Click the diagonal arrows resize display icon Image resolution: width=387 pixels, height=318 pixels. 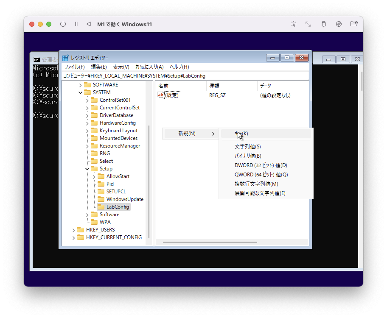(x=308, y=24)
